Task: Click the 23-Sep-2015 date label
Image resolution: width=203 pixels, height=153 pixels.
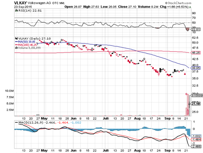Action: [23, 7]
